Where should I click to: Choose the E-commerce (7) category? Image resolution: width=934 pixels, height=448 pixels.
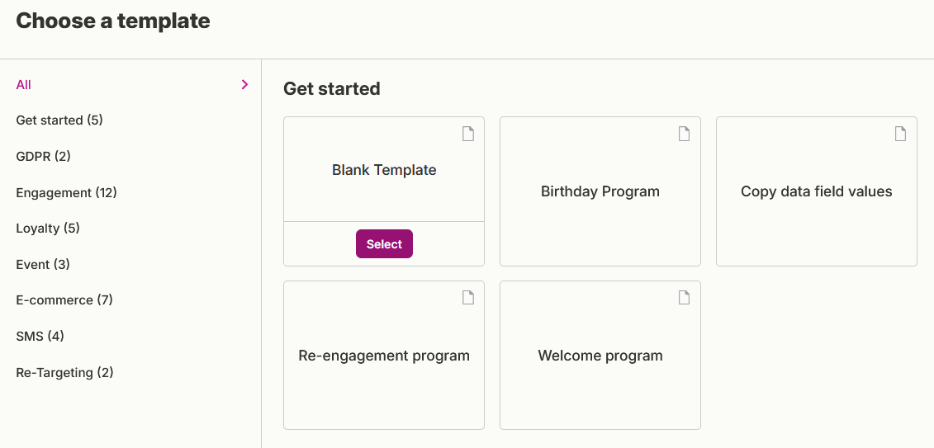point(64,299)
